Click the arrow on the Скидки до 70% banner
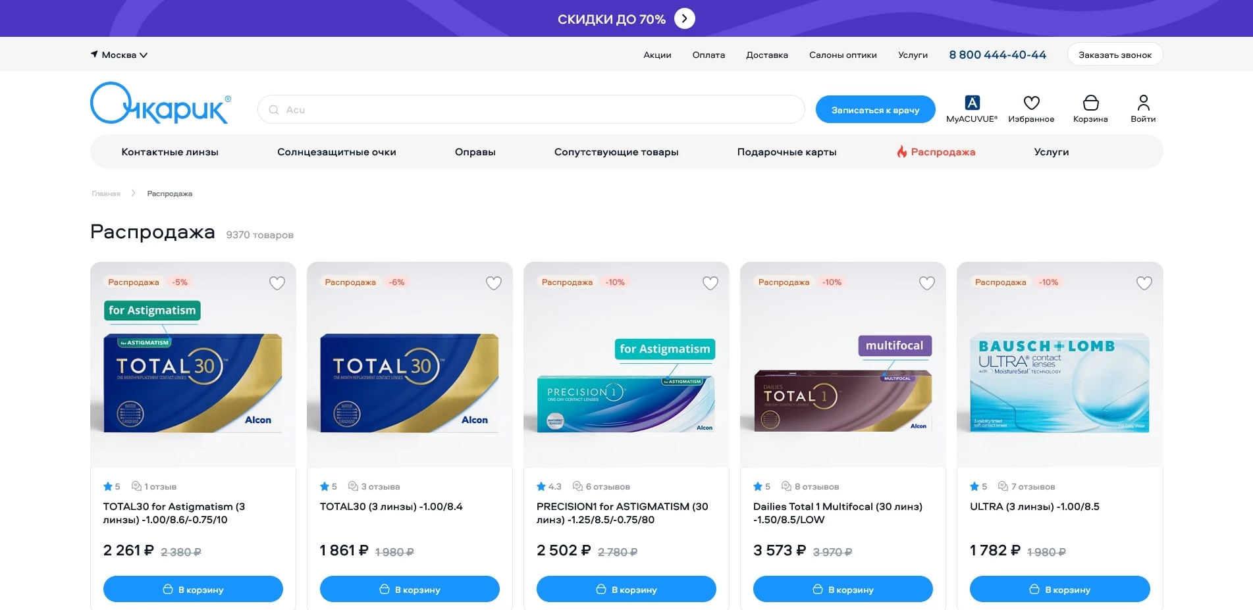Screen dimensions: 1253x610 (x=685, y=18)
